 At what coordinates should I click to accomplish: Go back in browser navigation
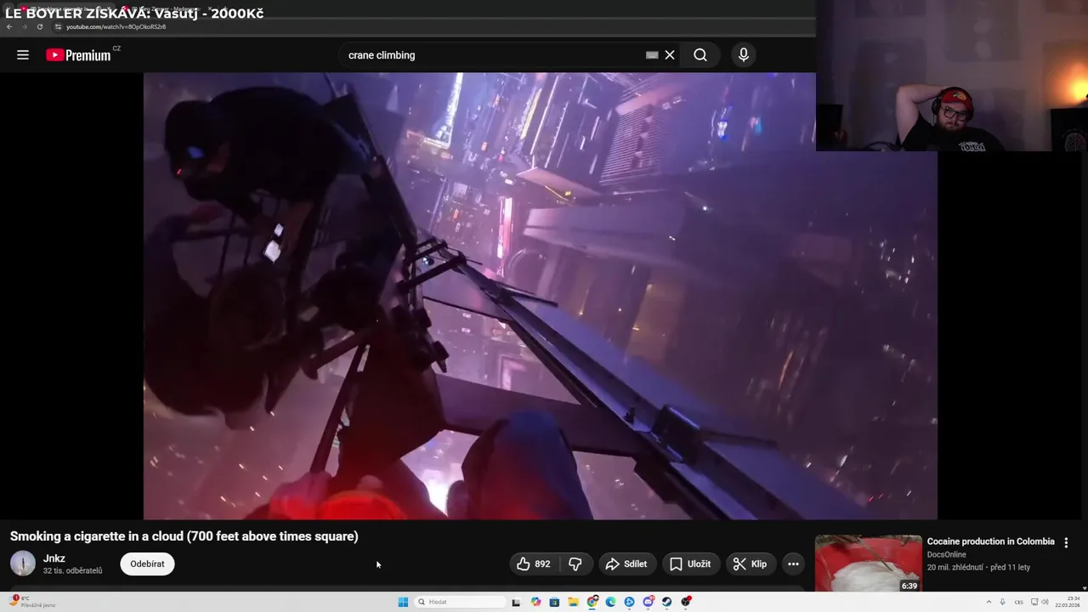[9, 26]
